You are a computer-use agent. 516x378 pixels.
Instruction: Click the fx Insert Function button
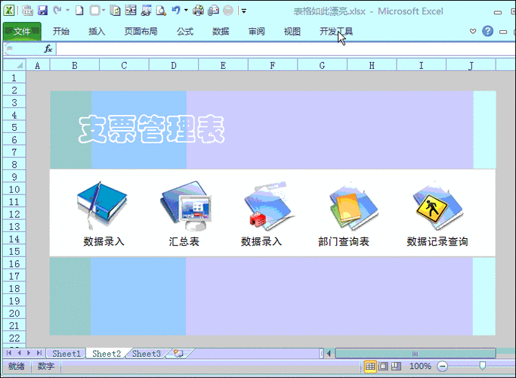[x=48, y=49]
